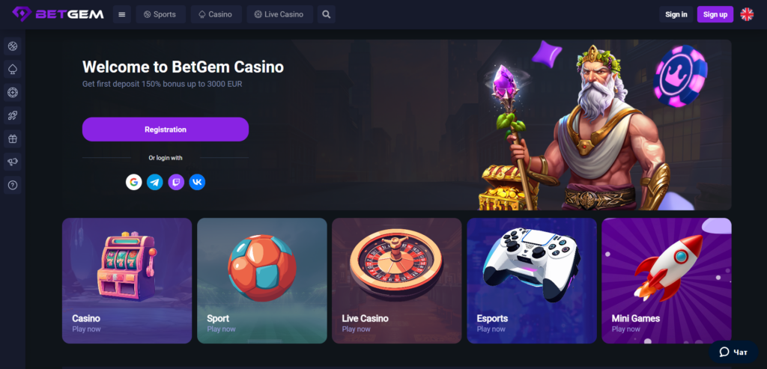Click the purple Registration button
This screenshot has width=767, height=369.
[166, 129]
